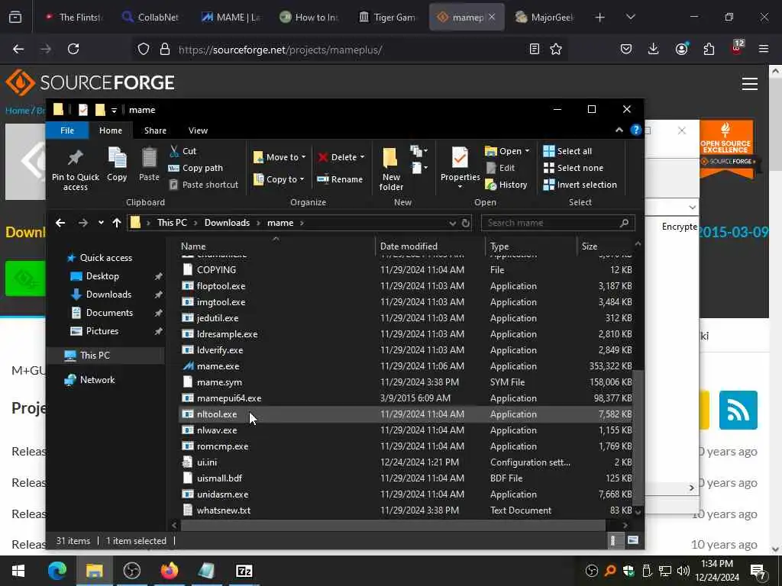Select Desktop in Quick access
The height and width of the screenshot is (586, 782).
[x=102, y=276]
